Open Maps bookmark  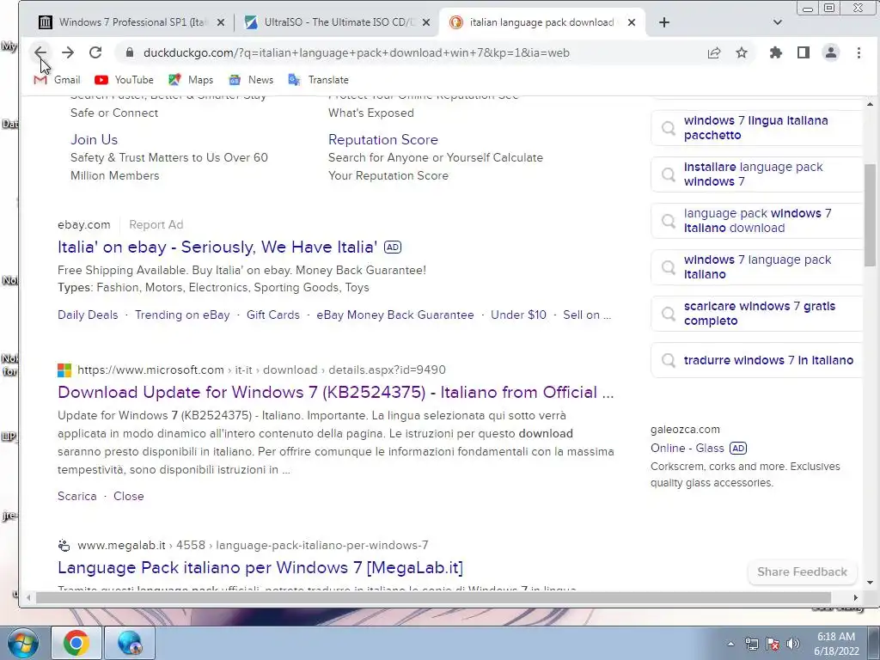click(x=191, y=80)
